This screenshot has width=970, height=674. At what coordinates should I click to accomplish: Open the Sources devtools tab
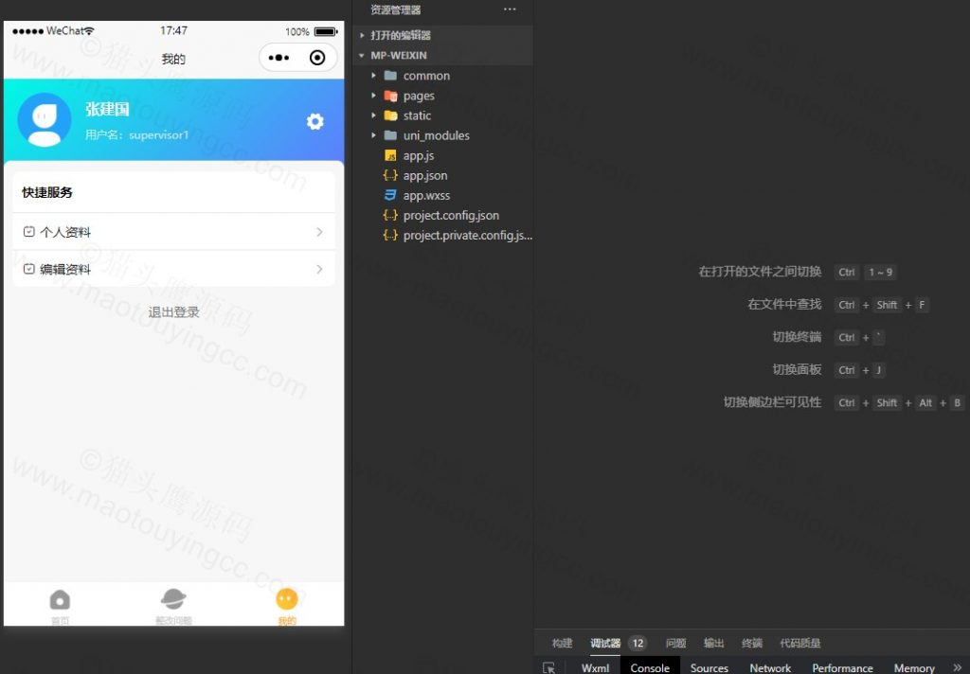point(709,667)
